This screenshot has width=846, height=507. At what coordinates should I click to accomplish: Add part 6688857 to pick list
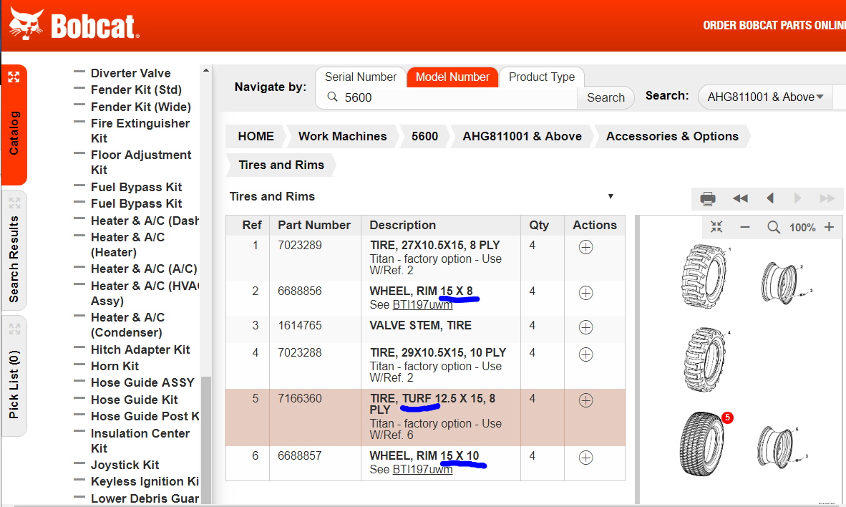(586, 458)
